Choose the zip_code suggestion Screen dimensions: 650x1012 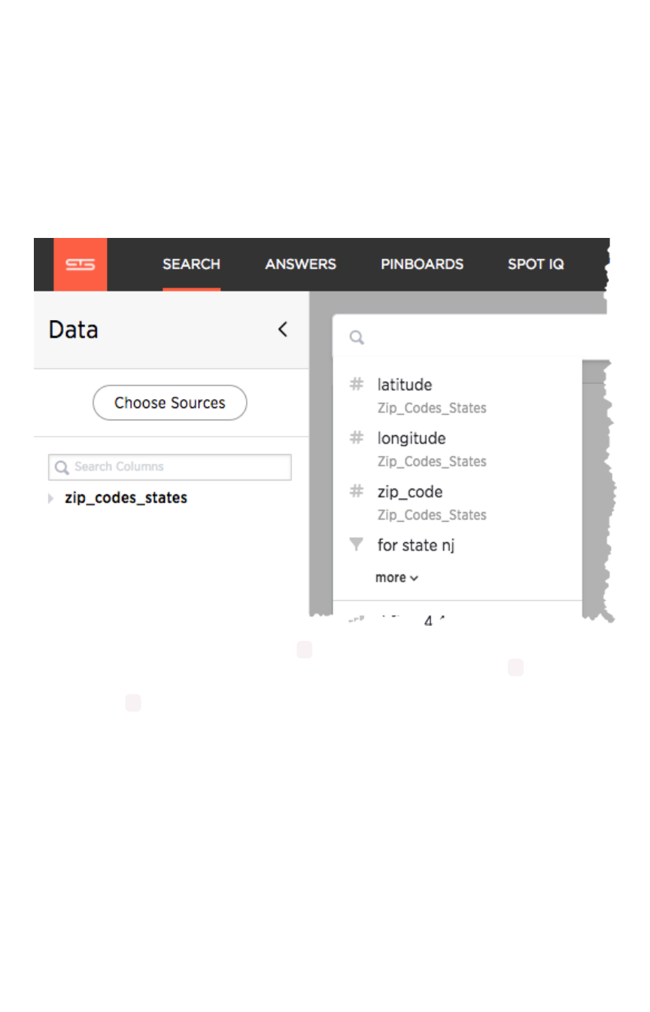click(x=410, y=492)
